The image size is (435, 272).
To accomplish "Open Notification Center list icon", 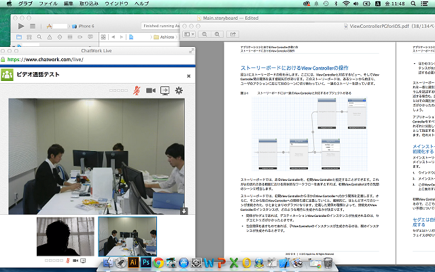I will pyautogui.click(x=424, y=3).
